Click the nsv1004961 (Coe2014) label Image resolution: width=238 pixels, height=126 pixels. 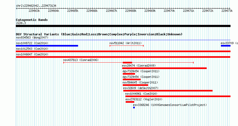click(141, 94)
